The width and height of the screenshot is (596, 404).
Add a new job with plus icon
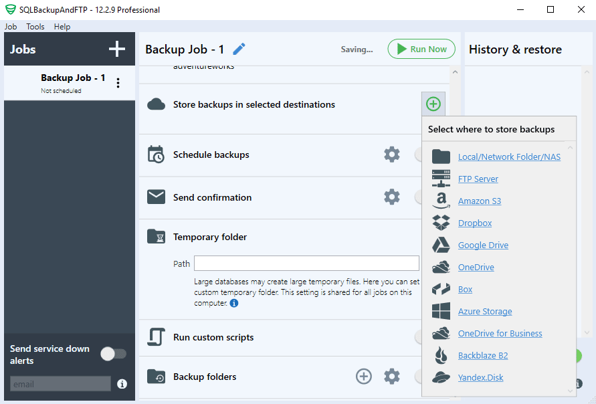coord(116,49)
